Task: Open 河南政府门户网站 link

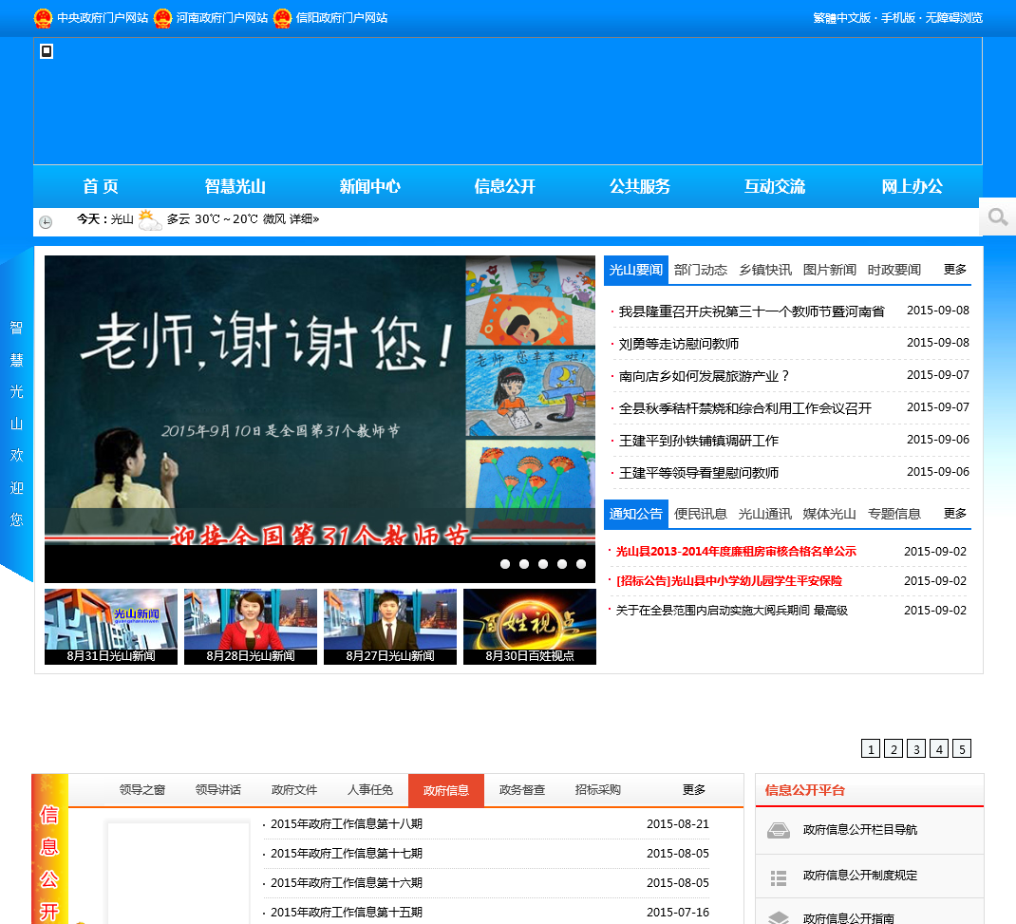Action: [221, 18]
